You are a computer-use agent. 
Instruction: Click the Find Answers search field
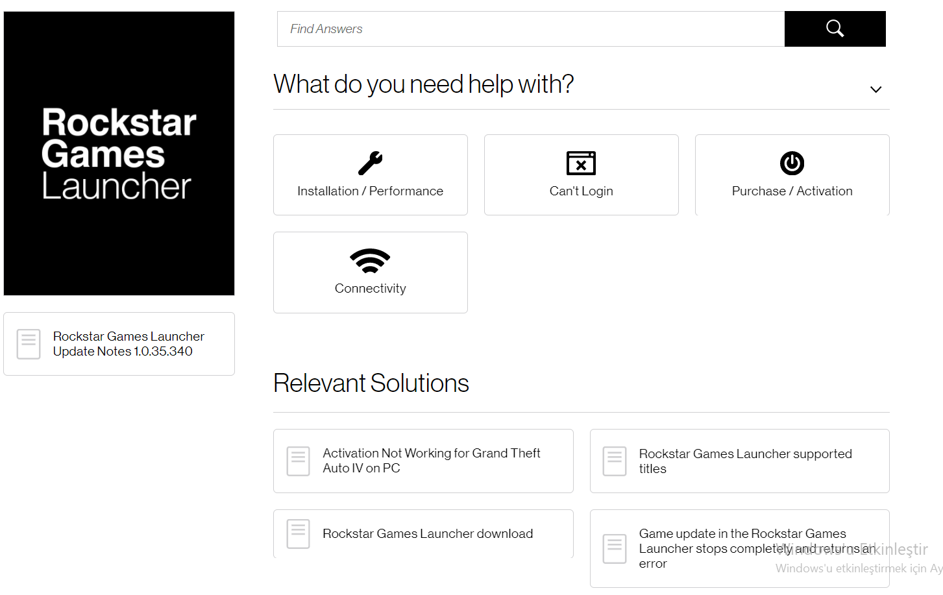point(531,29)
